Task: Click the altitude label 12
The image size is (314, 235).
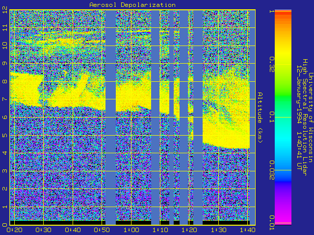Action: point(5,10)
